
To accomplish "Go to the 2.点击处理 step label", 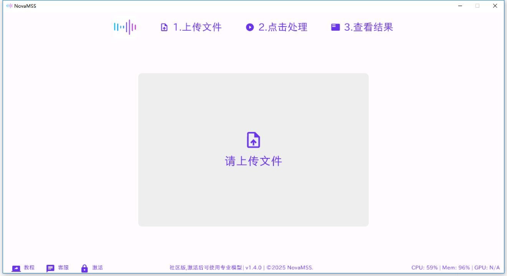I will 283,28.
